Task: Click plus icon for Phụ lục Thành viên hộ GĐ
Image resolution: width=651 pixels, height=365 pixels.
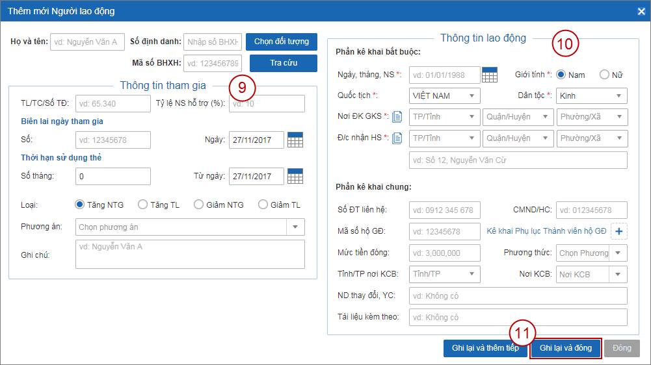Action: click(618, 231)
